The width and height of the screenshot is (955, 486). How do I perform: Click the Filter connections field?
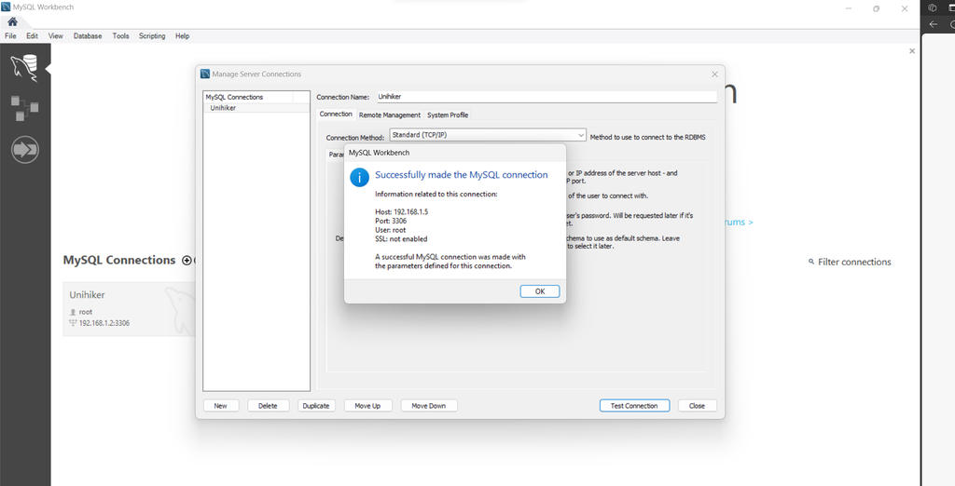(x=854, y=262)
